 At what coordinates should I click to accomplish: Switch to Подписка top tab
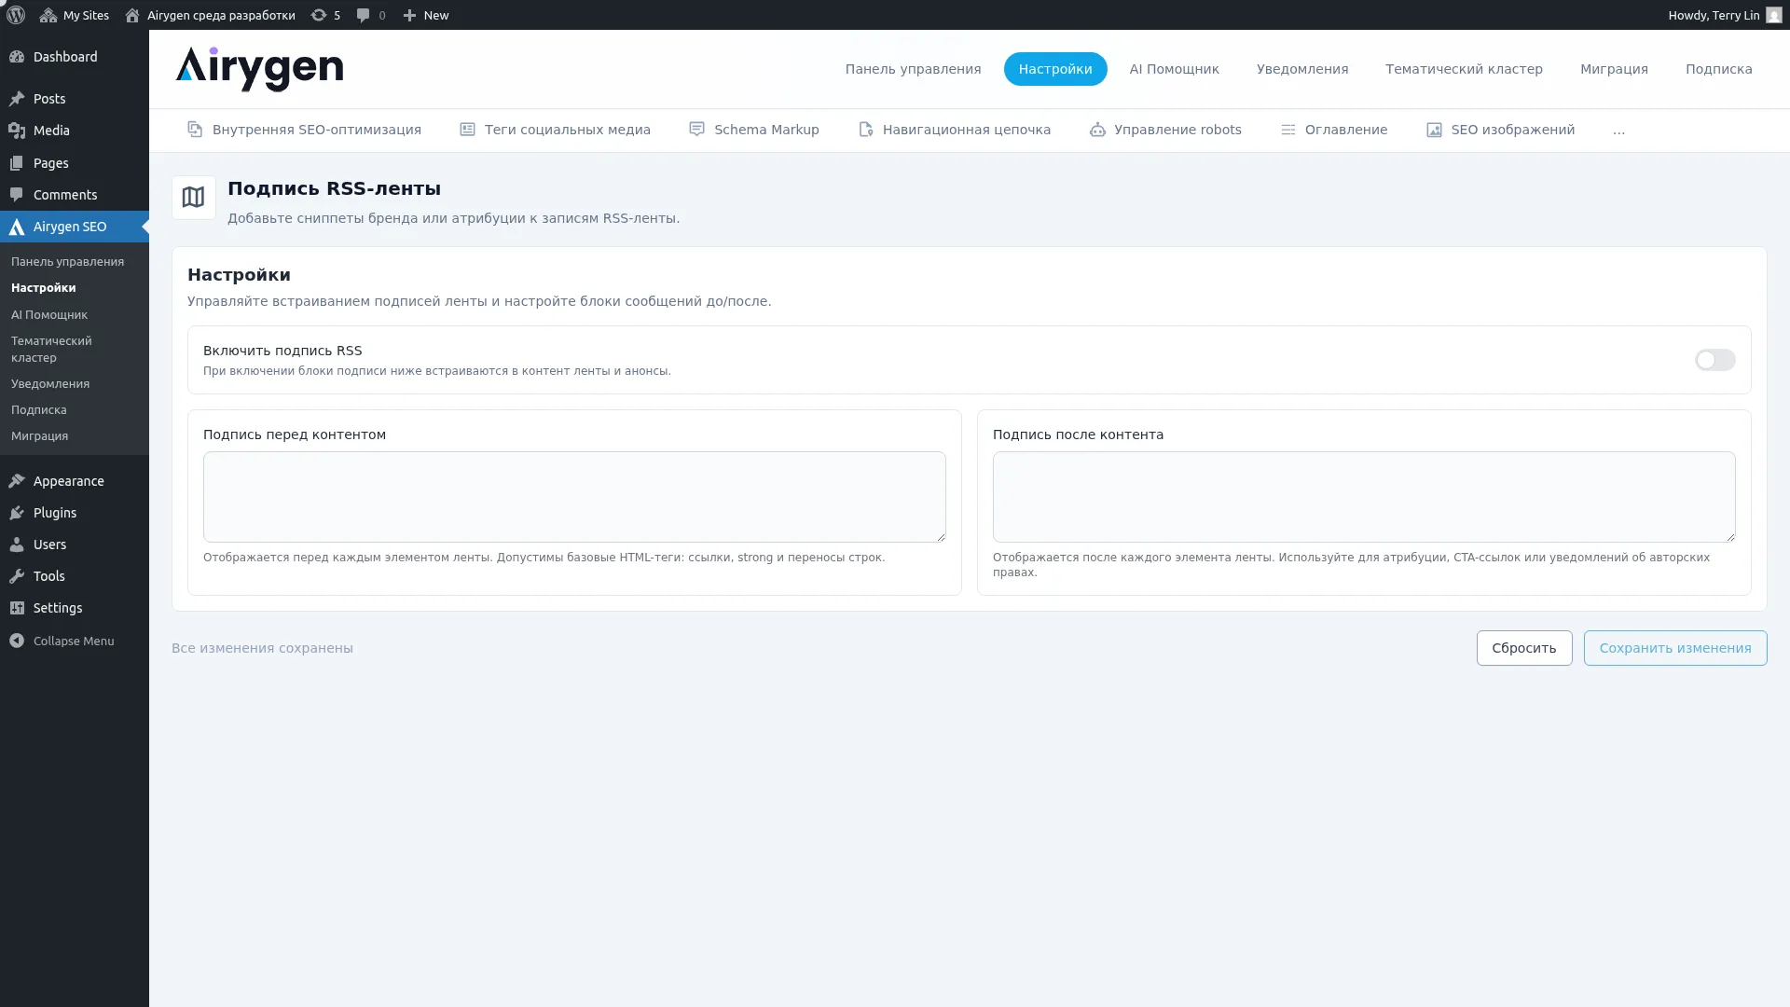[x=1718, y=69]
